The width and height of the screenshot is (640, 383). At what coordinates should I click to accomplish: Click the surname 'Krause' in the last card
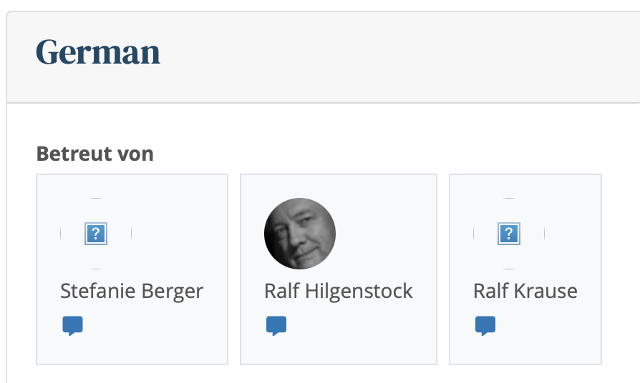pyautogui.click(x=546, y=292)
